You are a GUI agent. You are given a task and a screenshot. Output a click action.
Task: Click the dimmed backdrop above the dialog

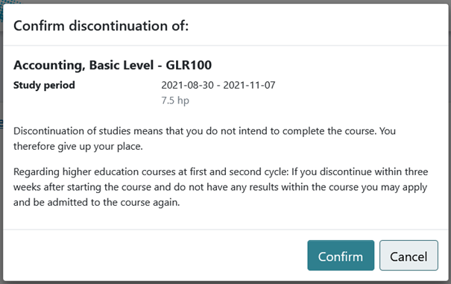tap(225, 1)
